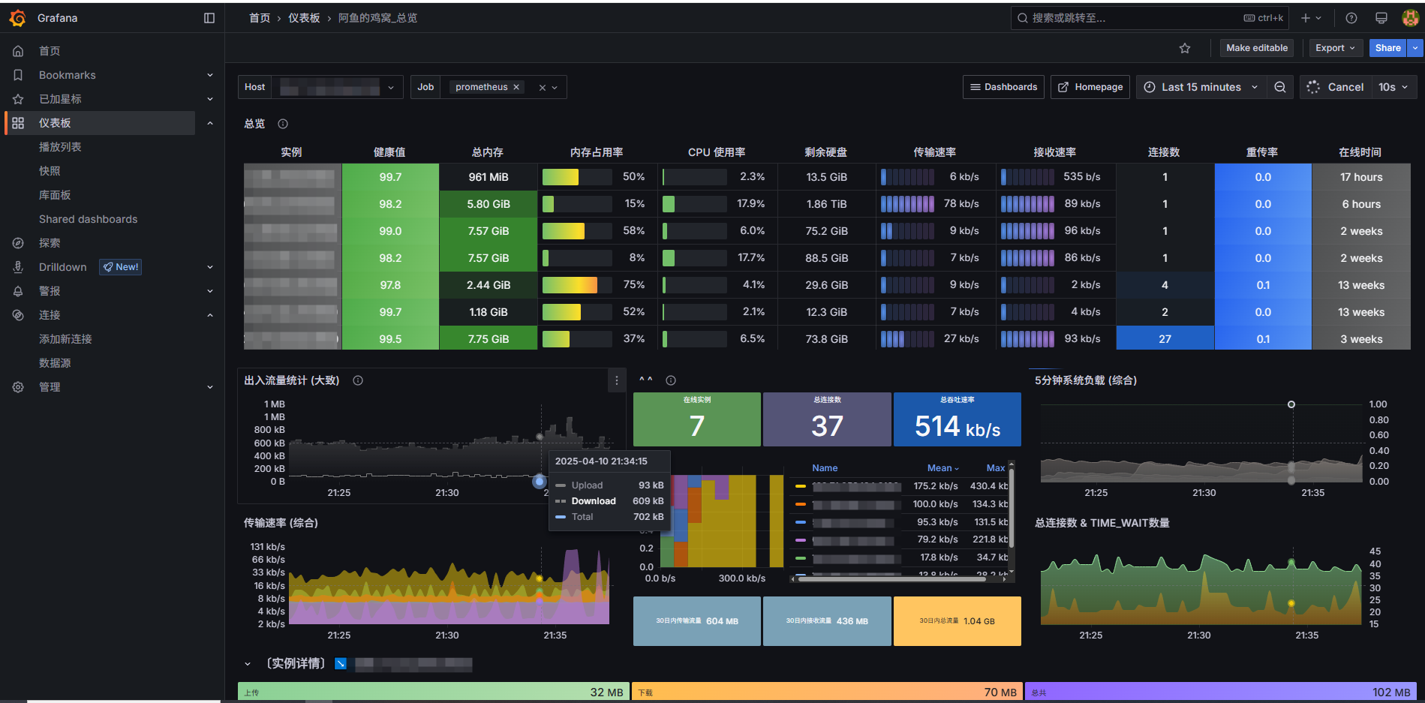Image resolution: width=1425 pixels, height=703 pixels.
Task: Click the 总览 row info icon
Action: (283, 124)
